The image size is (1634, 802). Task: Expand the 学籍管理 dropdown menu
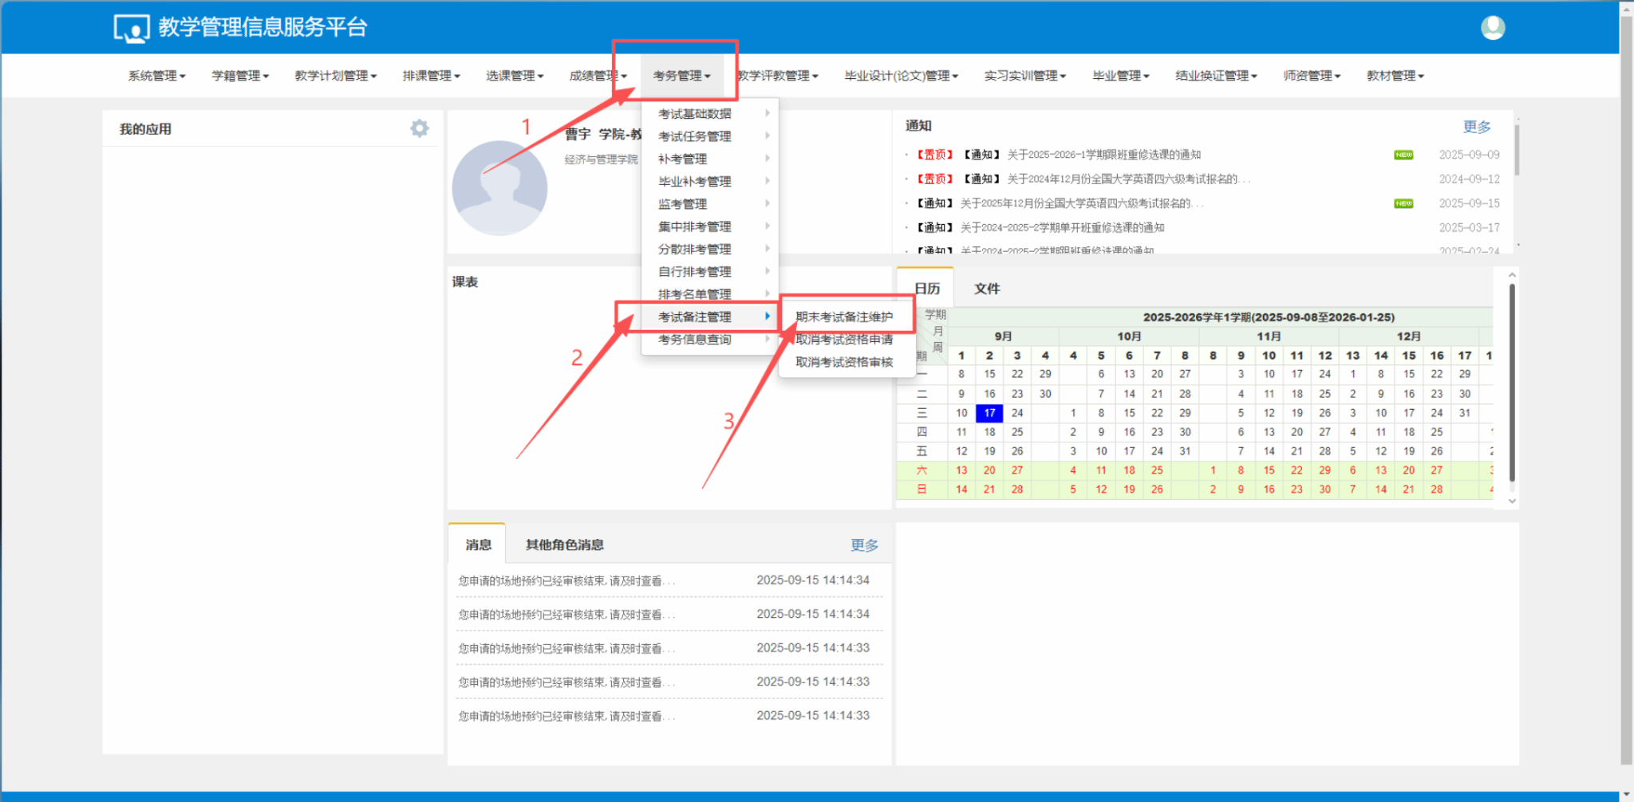[239, 76]
